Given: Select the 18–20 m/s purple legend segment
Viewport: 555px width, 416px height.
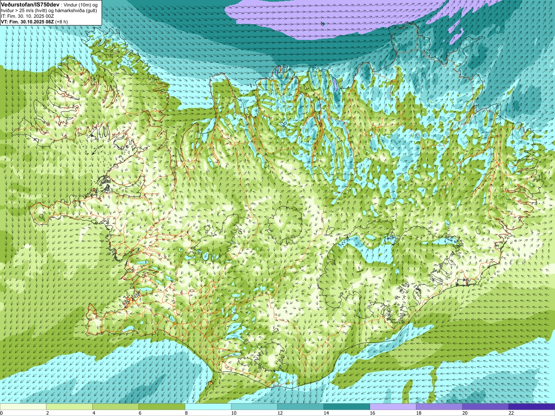Looking at the screenshot, I should pyautogui.click(x=439, y=407).
